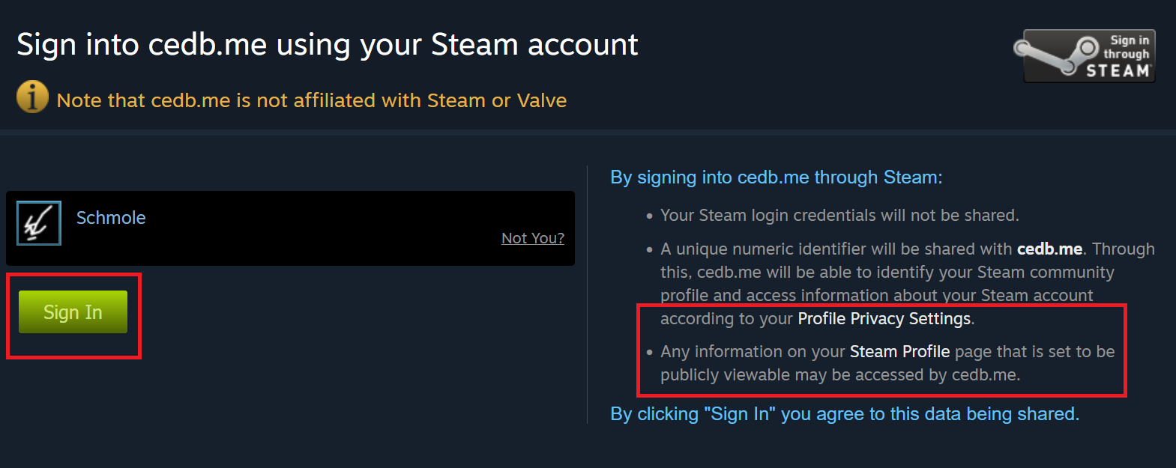Click the green Sign In button
1176x468 pixels.
pyautogui.click(x=73, y=312)
